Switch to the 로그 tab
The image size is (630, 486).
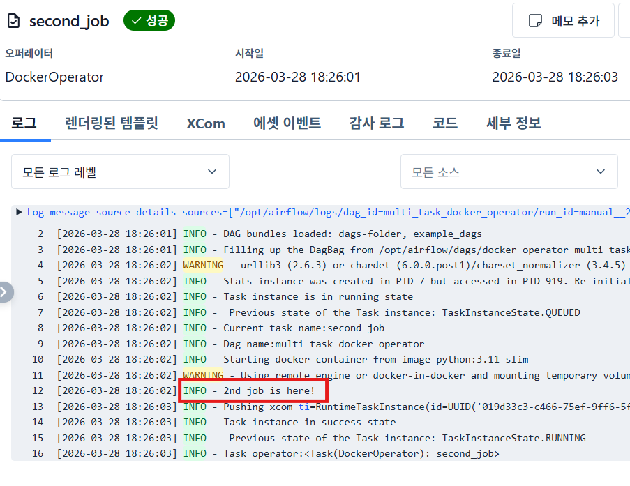pyautogui.click(x=24, y=123)
